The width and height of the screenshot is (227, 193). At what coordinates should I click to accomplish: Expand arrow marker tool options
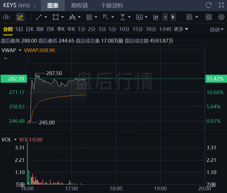pyautogui.click(x=113, y=17)
